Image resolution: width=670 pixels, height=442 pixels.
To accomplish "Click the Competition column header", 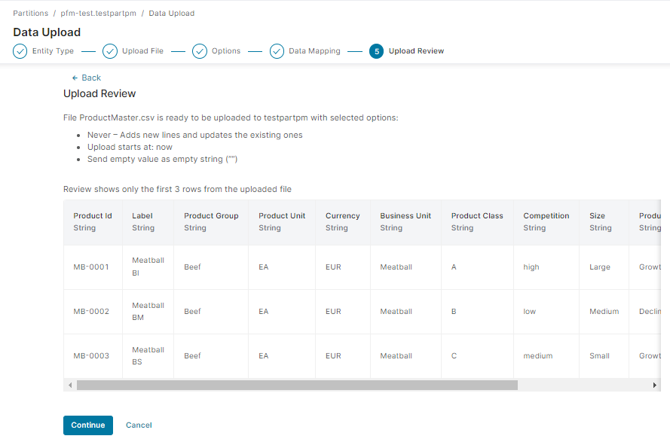I will pyautogui.click(x=546, y=216).
